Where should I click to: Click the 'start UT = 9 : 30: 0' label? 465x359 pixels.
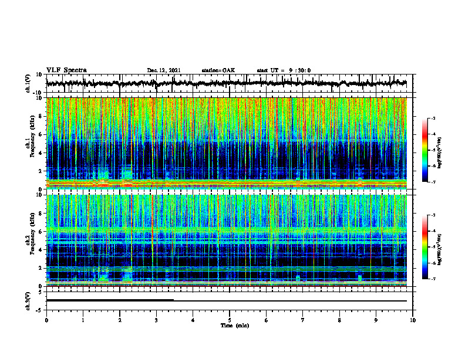(284, 70)
